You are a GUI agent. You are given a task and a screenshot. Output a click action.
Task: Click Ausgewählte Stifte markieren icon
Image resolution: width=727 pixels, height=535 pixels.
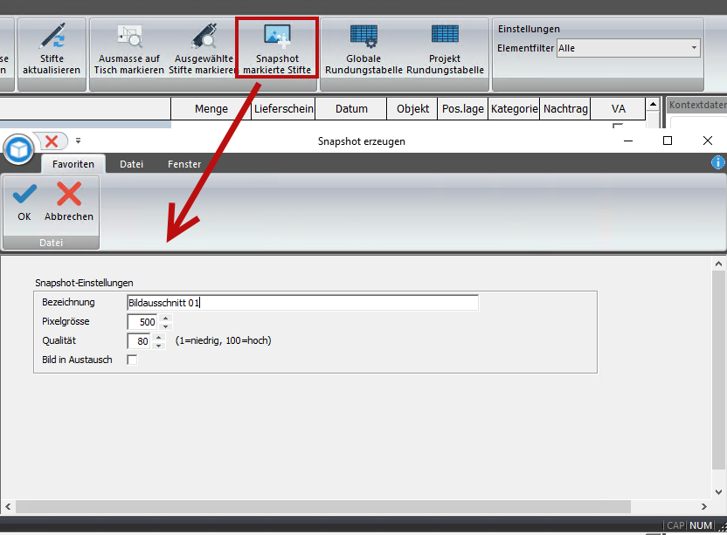coord(204,38)
